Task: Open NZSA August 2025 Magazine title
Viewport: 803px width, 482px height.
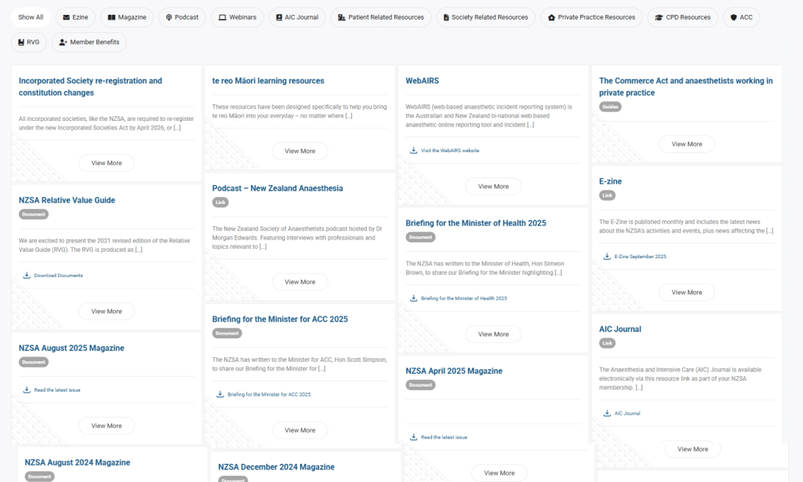Action: 71,349
